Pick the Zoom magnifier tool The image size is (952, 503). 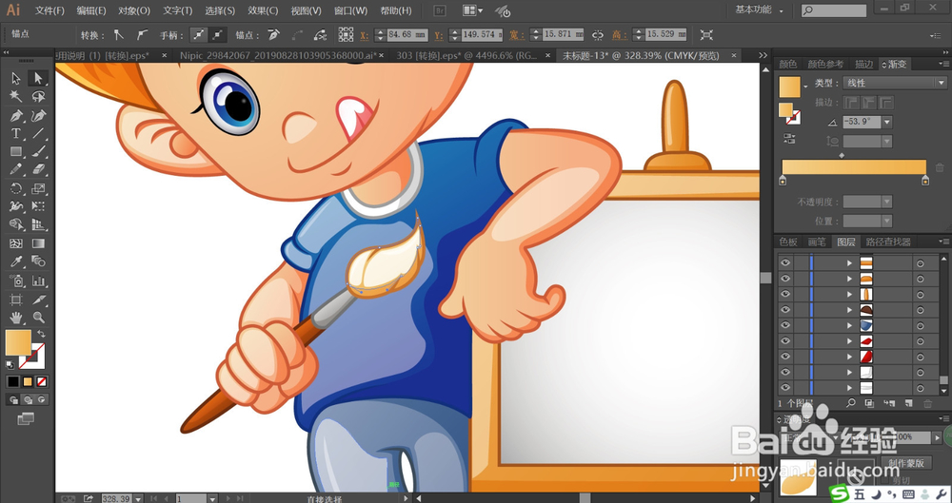pyautogui.click(x=38, y=317)
